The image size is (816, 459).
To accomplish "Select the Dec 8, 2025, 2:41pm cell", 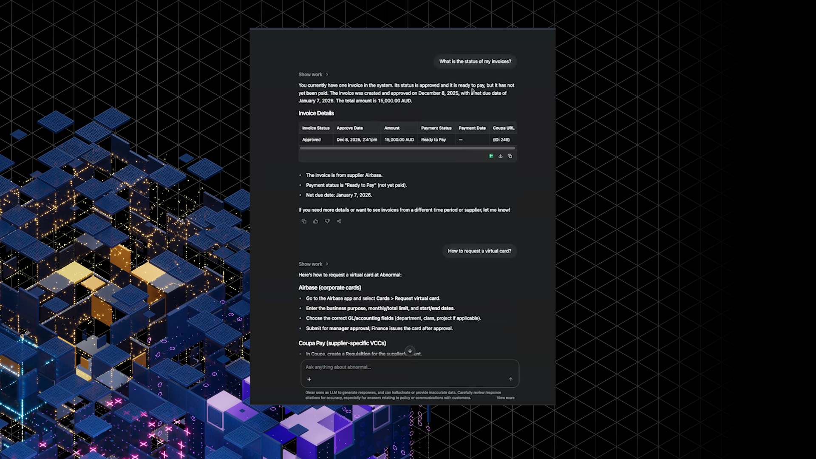I will click(x=357, y=140).
